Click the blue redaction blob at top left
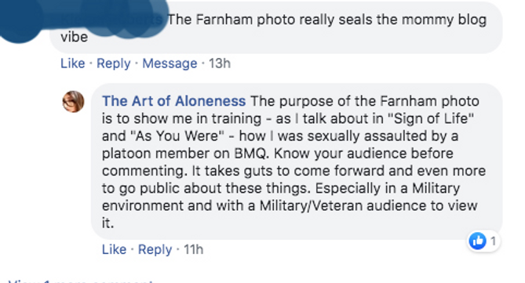This screenshot has width=525, height=283. tap(84, 18)
